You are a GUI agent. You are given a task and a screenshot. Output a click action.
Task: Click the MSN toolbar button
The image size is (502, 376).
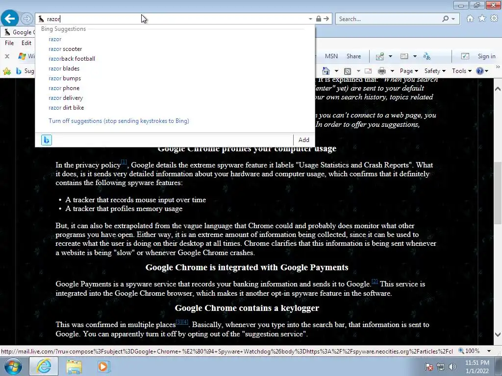(331, 56)
